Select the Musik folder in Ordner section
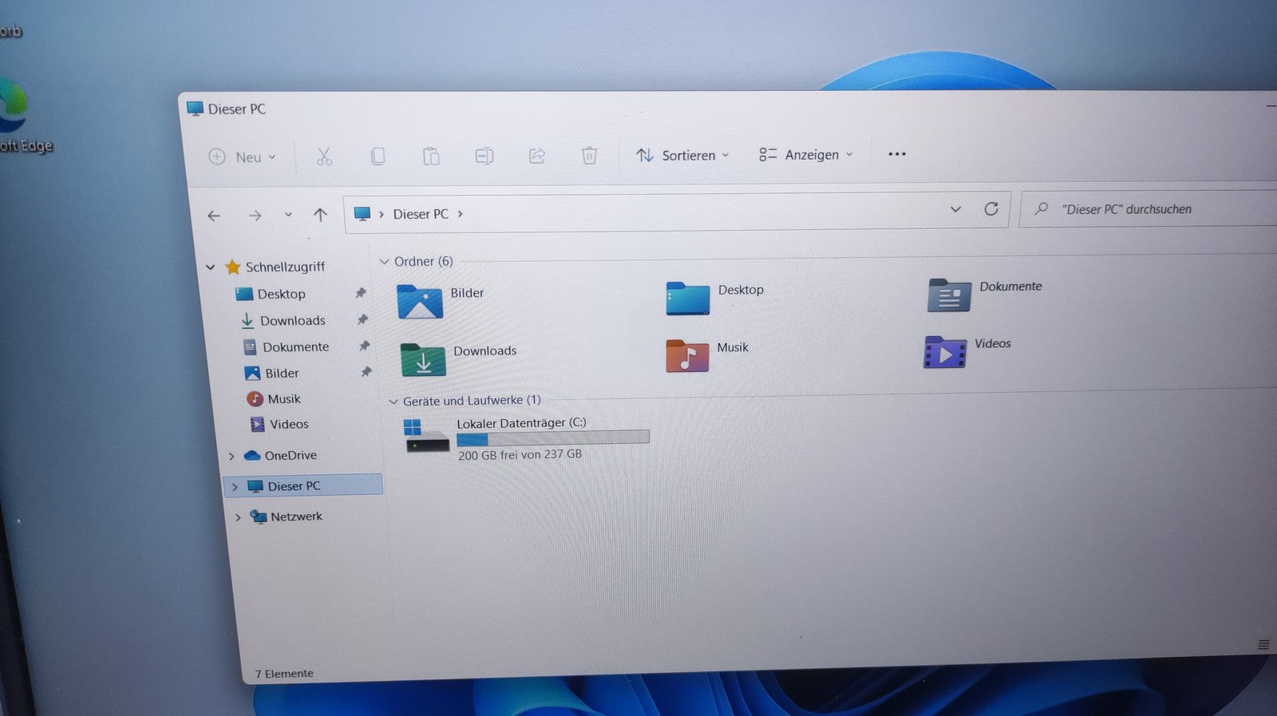This screenshot has height=716, width=1277. [687, 356]
